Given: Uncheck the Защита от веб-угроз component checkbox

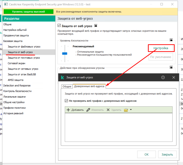Looking at the screenshot, I should pyautogui.click(x=59, y=26).
